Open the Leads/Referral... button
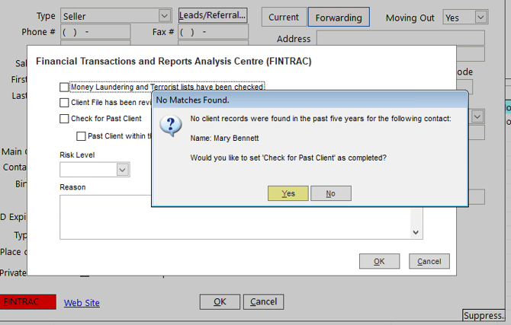This screenshot has height=325, width=511. 213,15
